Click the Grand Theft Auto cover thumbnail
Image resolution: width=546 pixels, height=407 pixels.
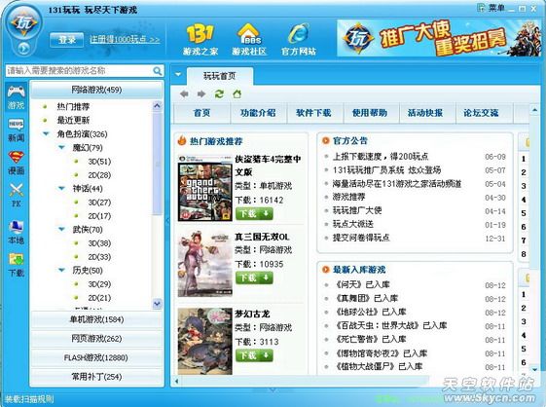coord(204,189)
